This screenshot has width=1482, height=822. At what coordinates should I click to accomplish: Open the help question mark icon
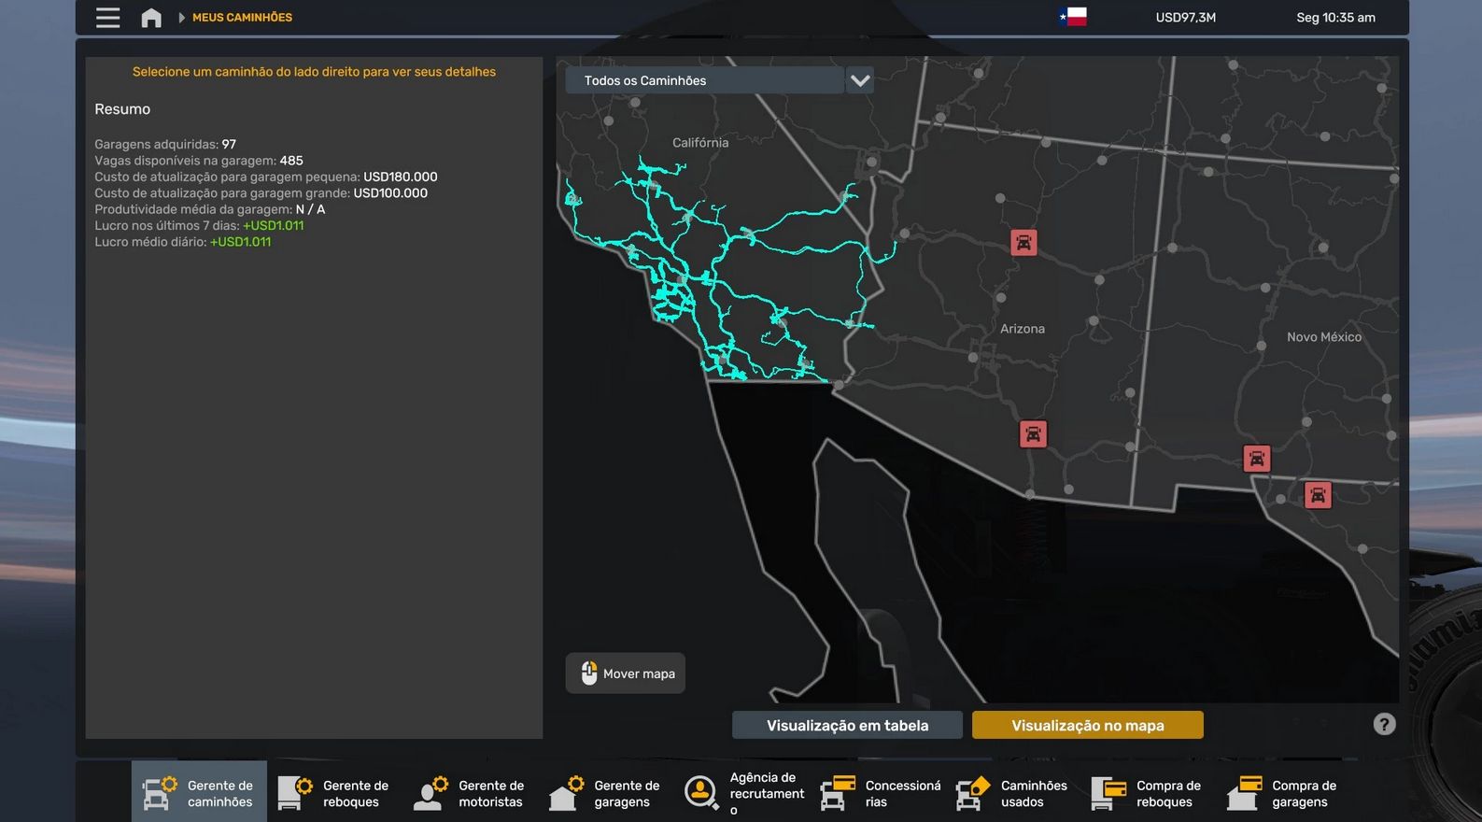click(1384, 724)
